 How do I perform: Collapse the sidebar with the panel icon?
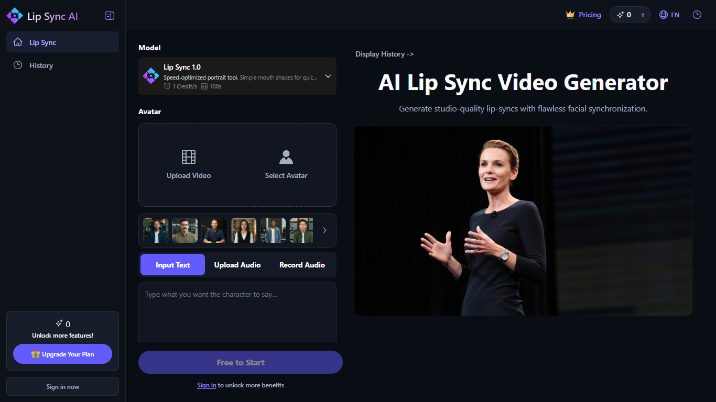click(x=110, y=16)
